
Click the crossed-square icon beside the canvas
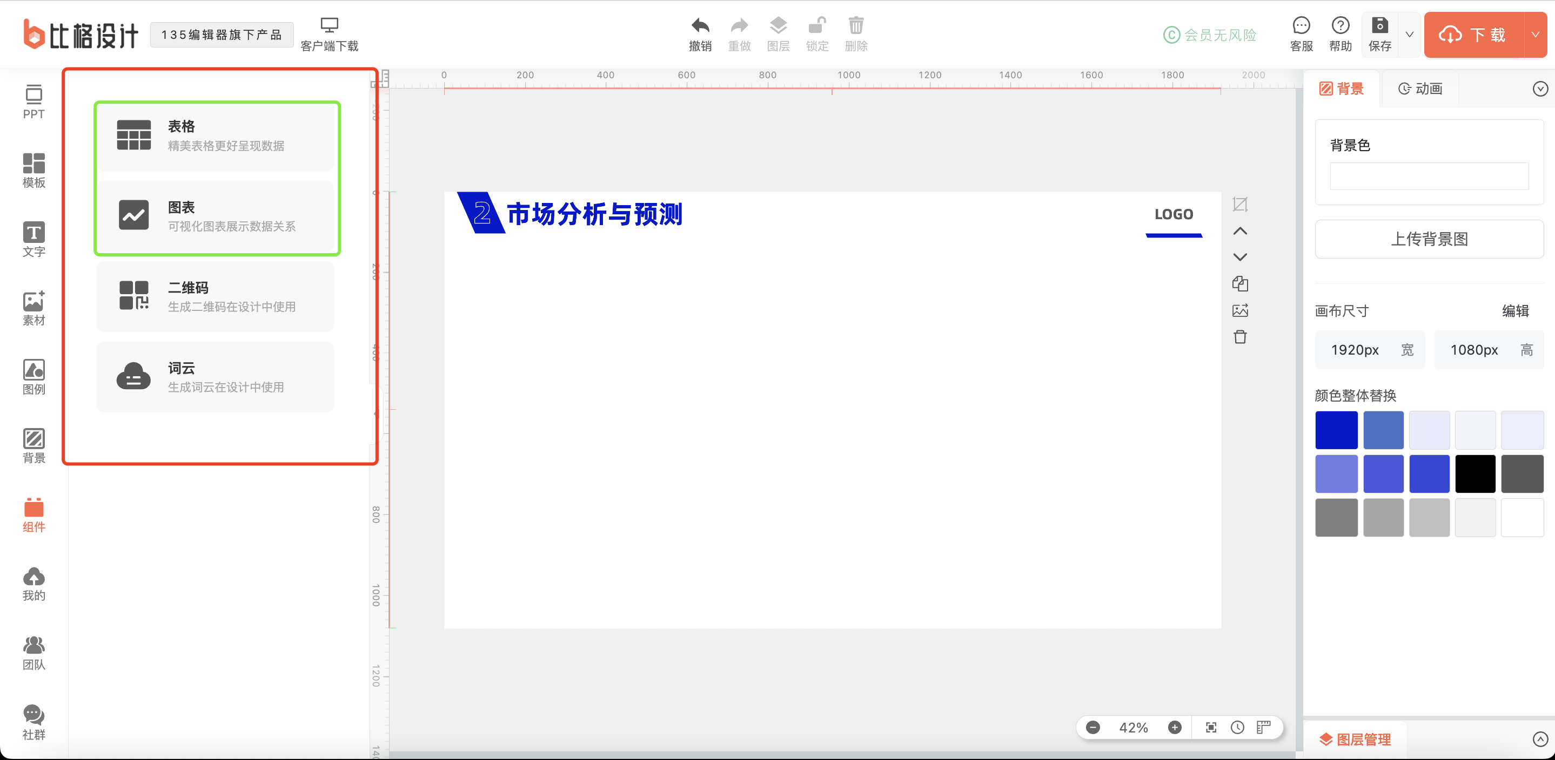(x=1240, y=205)
